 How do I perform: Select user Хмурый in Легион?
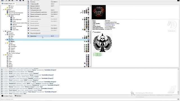pyautogui.click(x=13, y=48)
